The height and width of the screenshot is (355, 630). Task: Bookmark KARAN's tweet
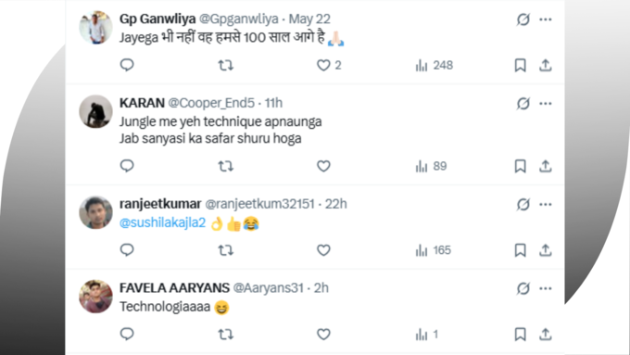coord(521,166)
